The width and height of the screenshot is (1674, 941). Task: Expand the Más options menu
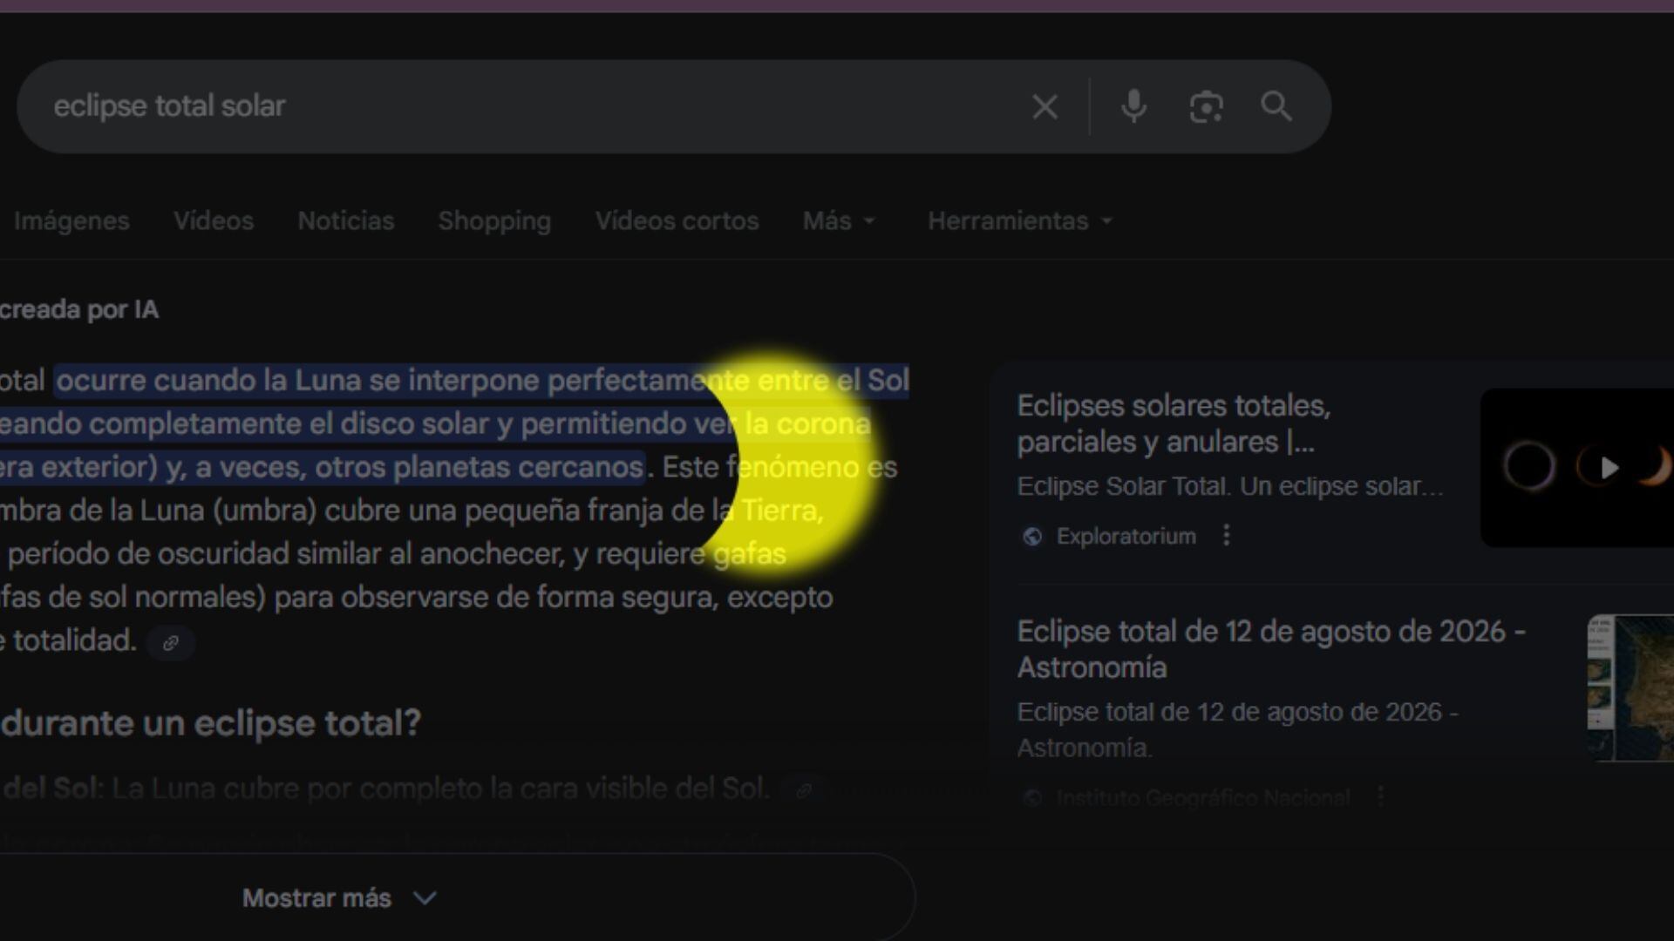click(x=838, y=220)
